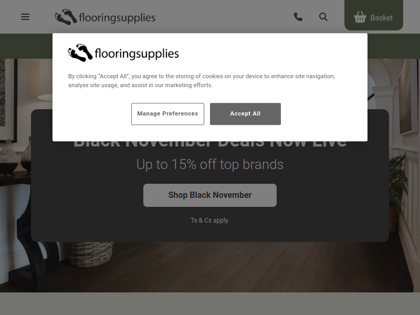Click the Black November Deals headline
420x315 pixels.
click(210, 144)
